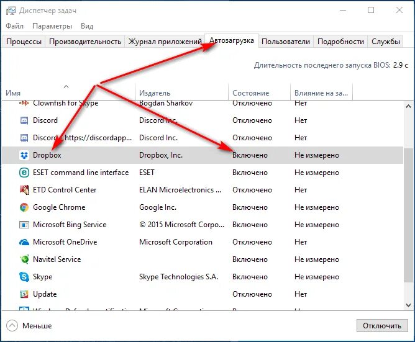Select the Microsoft OneDrive entry name
415x342 pixels.
tap(65, 242)
